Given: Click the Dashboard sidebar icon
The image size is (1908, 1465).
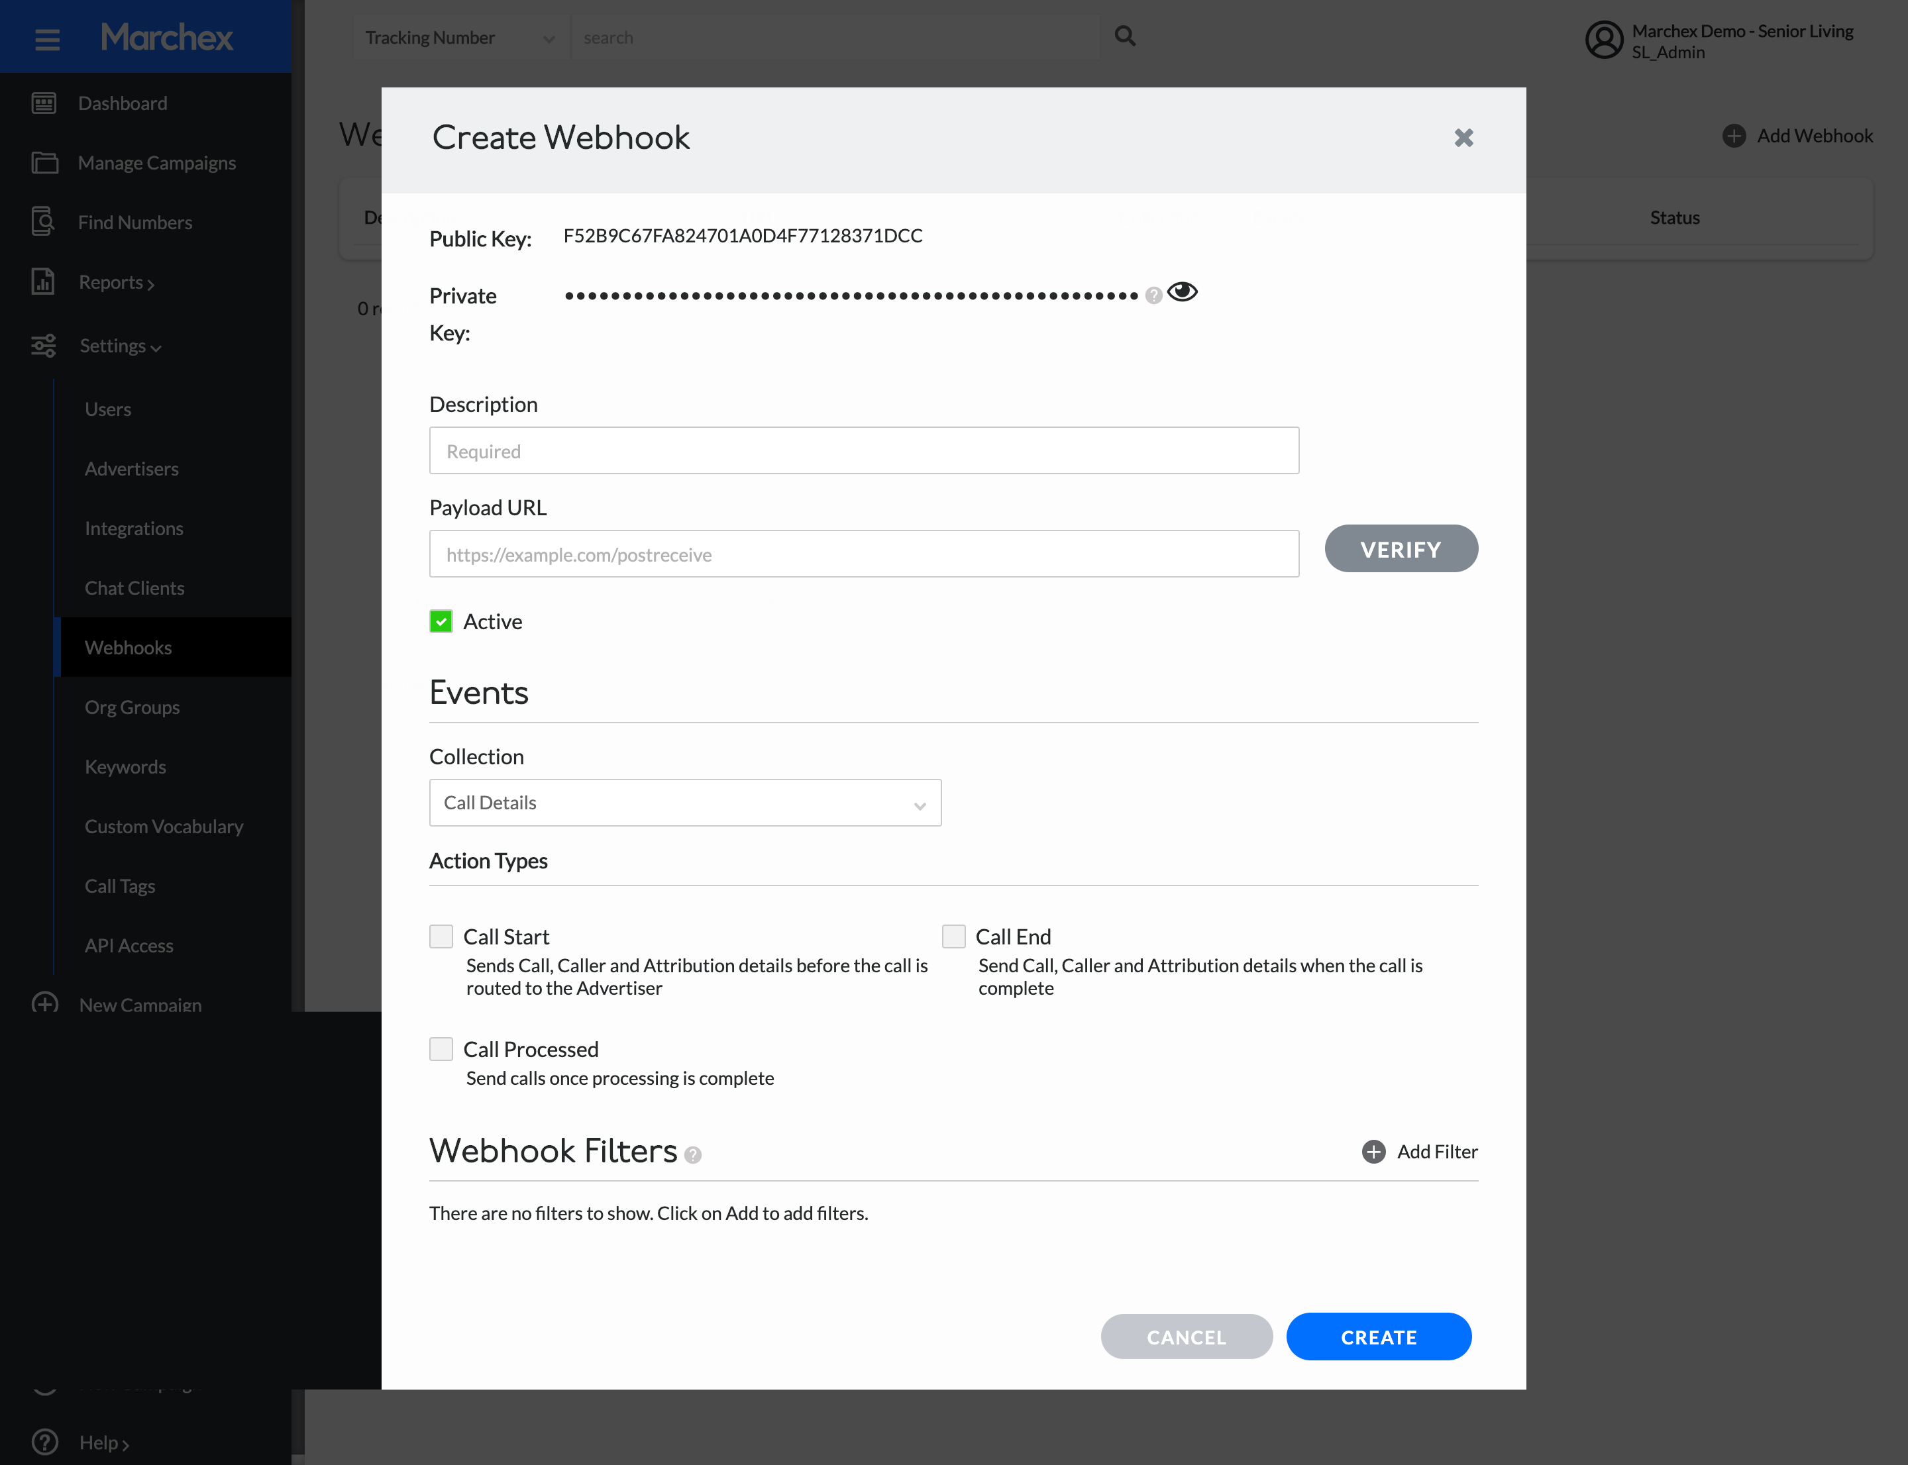Looking at the screenshot, I should [x=44, y=103].
